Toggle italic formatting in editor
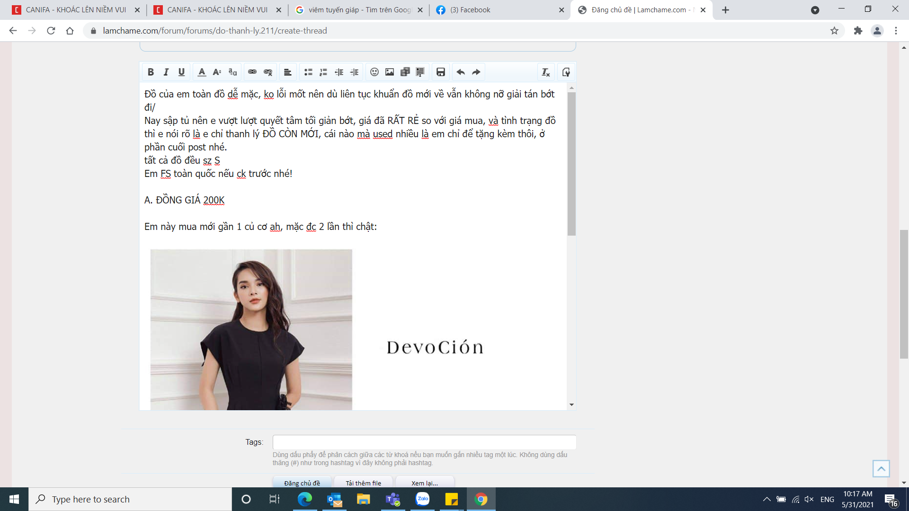The height and width of the screenshot is (511, 909). pos(166,72)
